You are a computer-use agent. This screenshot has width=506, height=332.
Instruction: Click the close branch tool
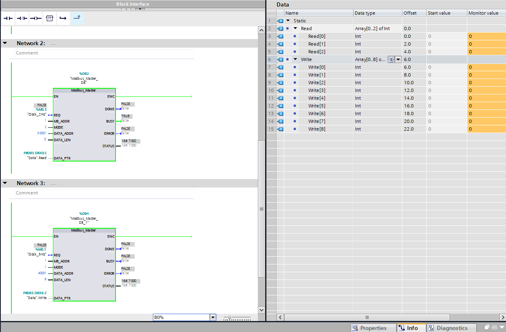click(77, 18)
